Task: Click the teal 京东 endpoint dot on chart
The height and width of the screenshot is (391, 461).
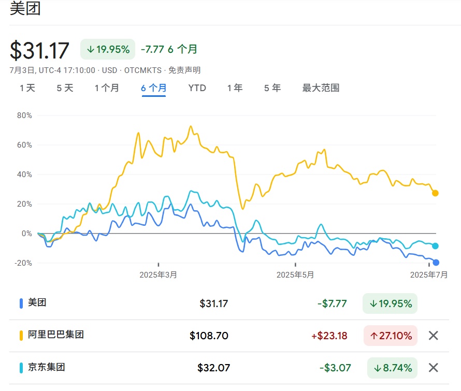Action: [x=435, y=246]
